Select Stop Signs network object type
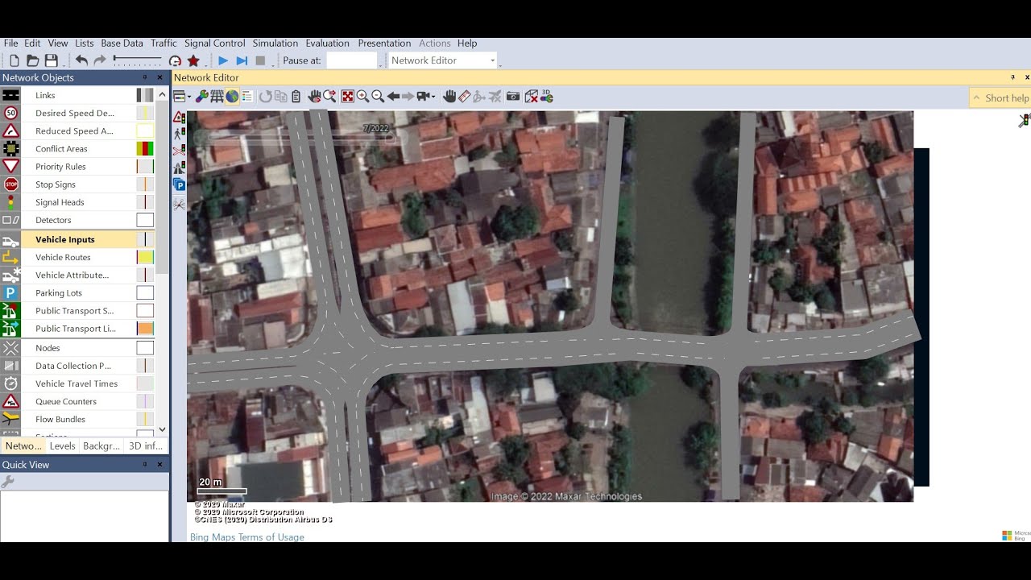The height and width of the screenshot is (580, 1031). [x=55, y=184]
